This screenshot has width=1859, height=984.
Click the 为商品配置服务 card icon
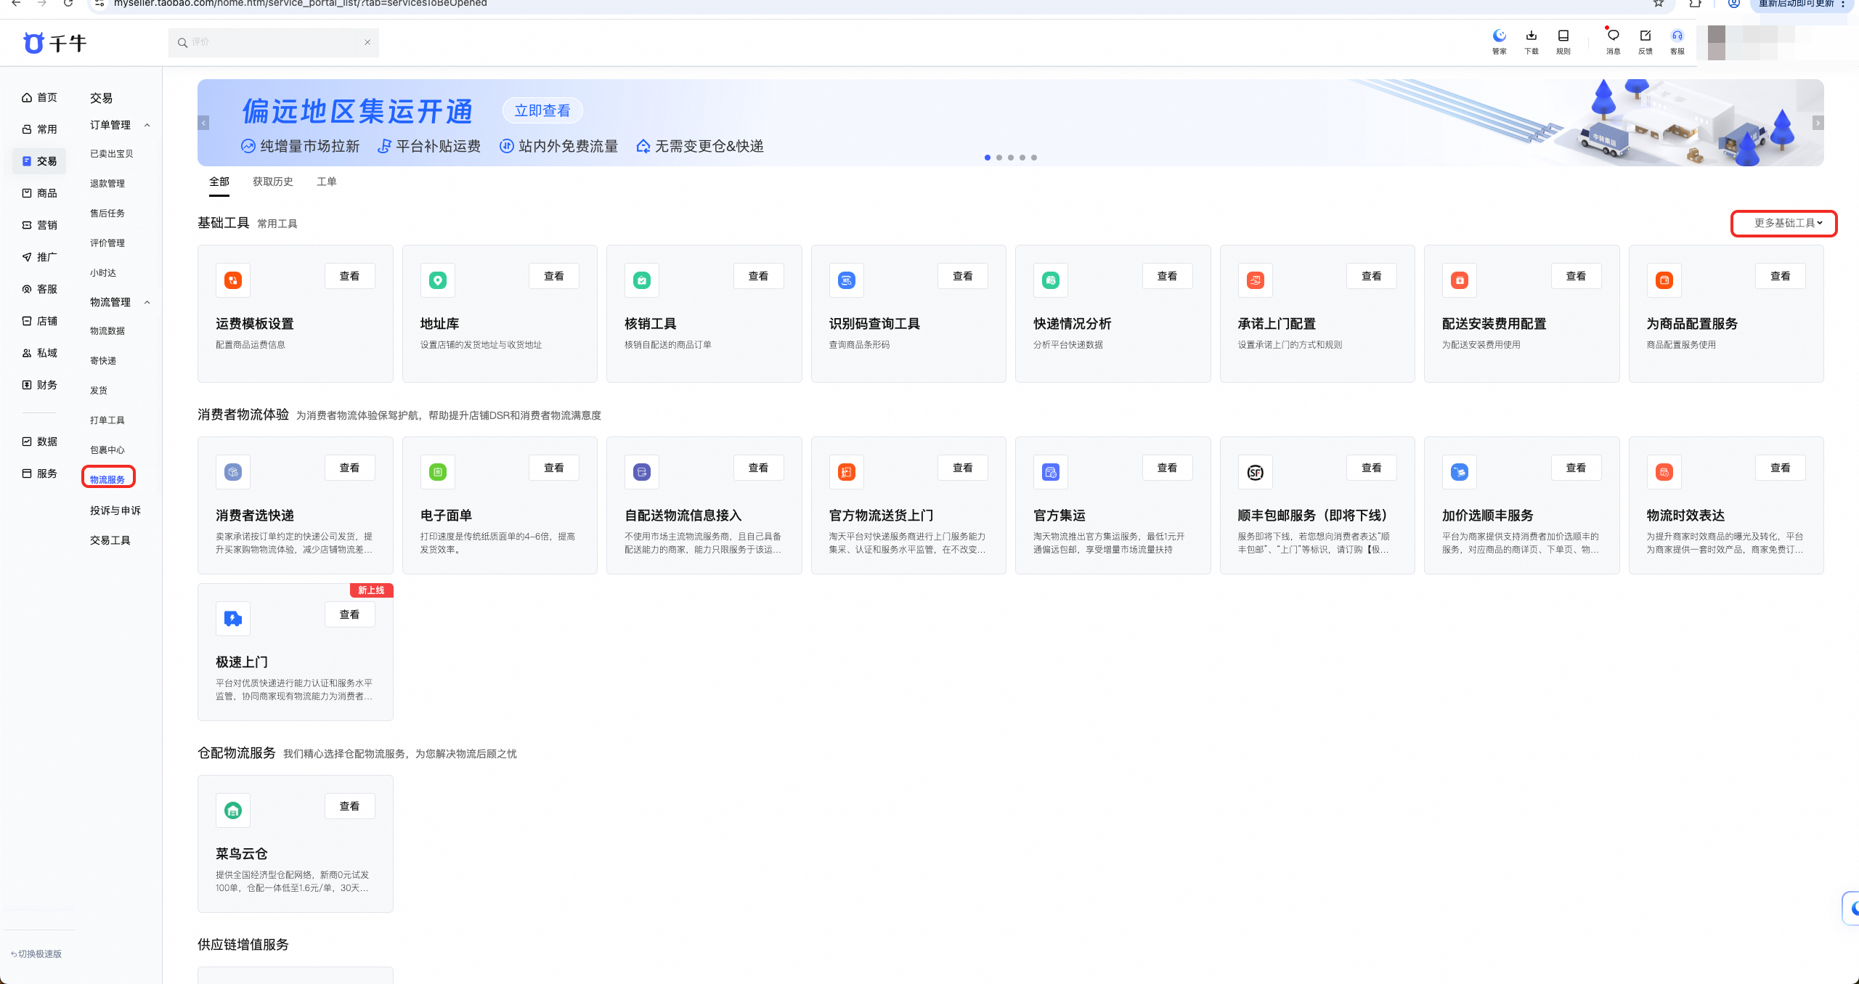point(1664,280)
